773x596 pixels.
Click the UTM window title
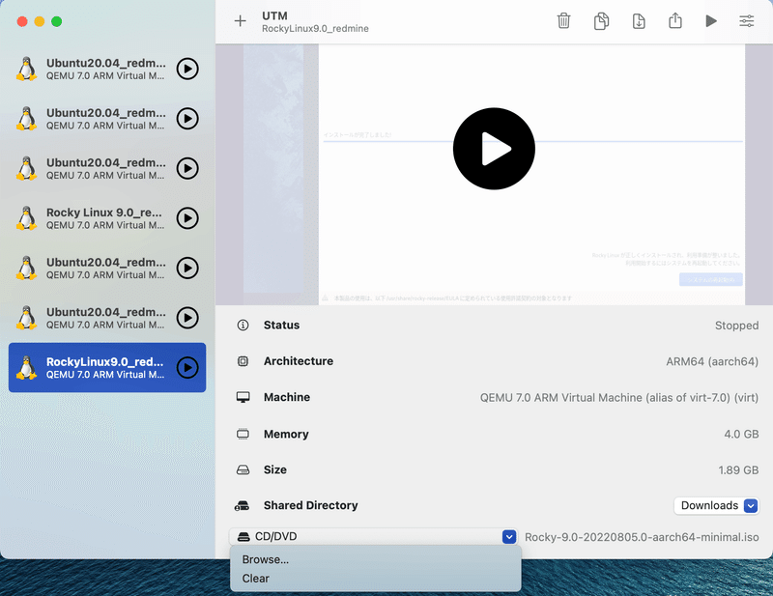[x=274, y=15]
